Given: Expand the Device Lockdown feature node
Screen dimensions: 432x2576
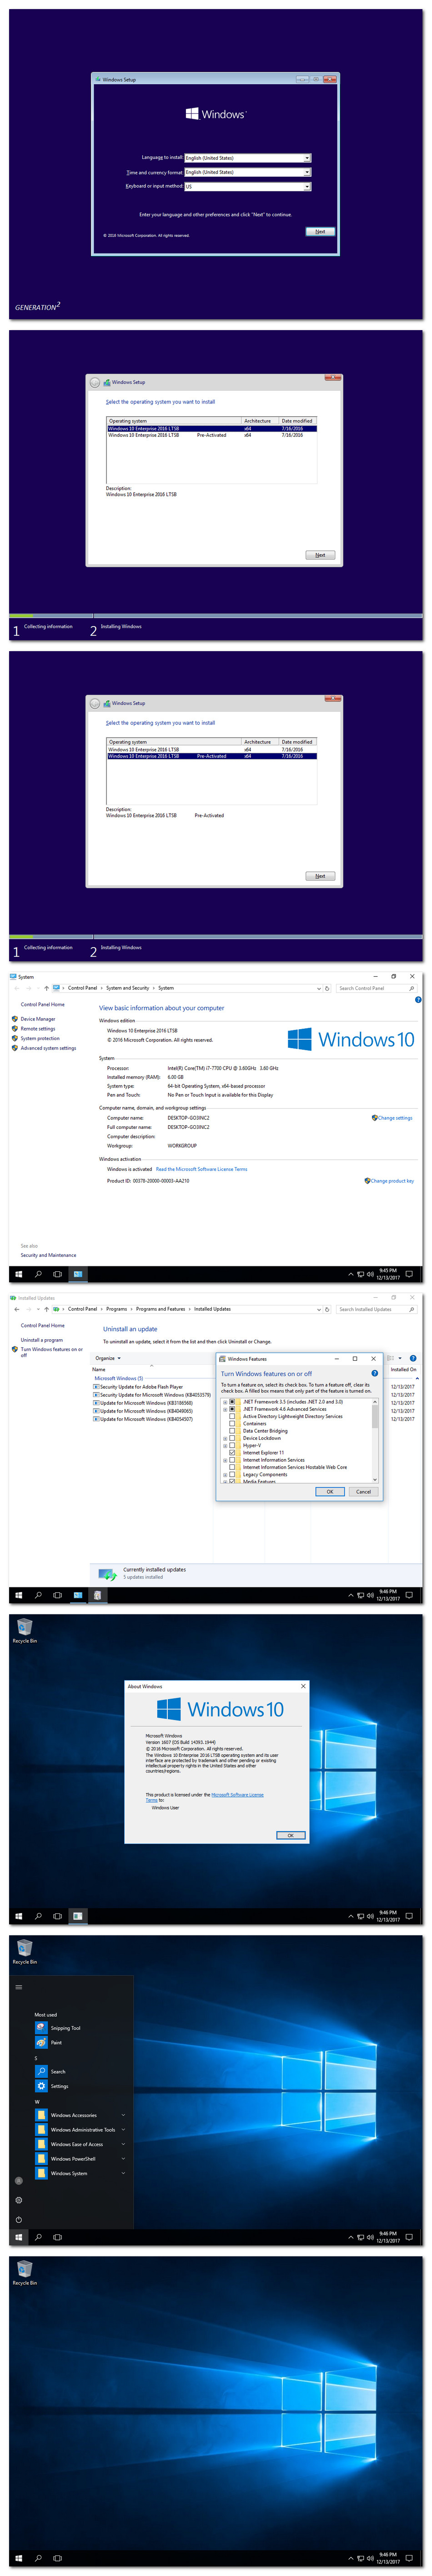Looking at the screenshot, I should pyautogui.click(x=225, y=1438).
